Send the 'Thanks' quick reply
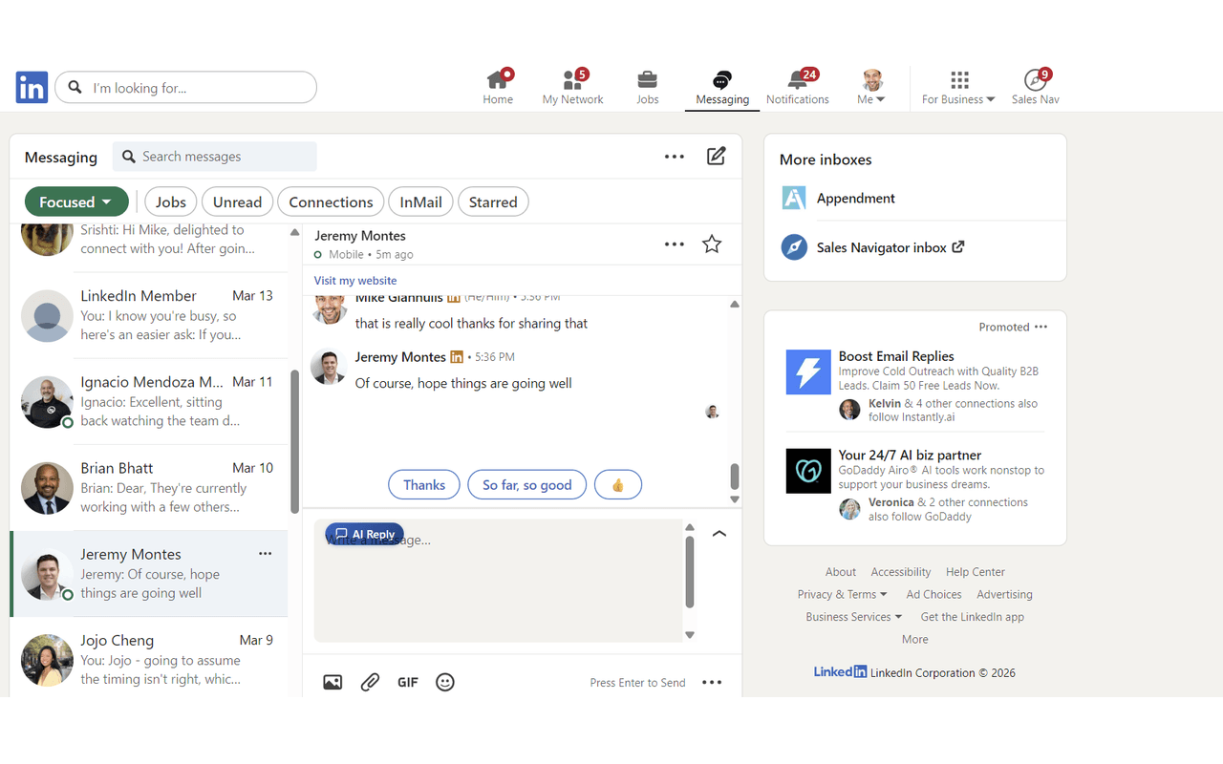This screenshot has width=1223, height=764. (423, 484)
